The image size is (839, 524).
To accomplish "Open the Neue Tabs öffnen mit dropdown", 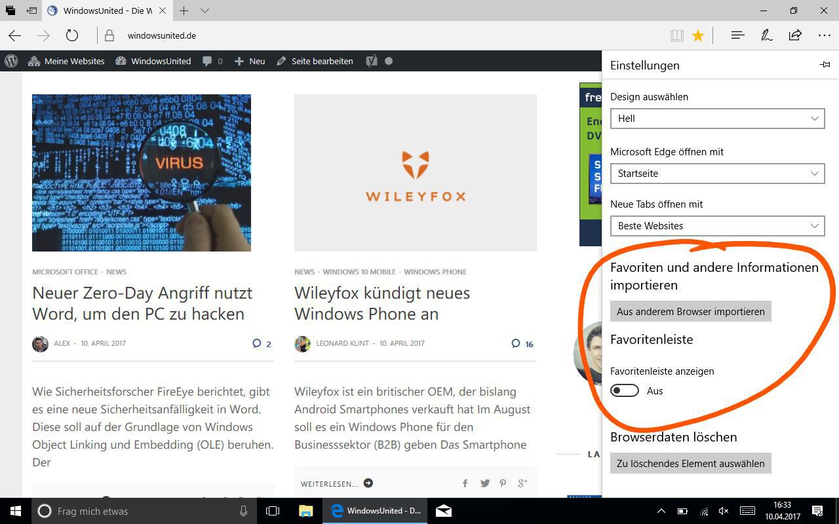I will (x=717, y=226).
